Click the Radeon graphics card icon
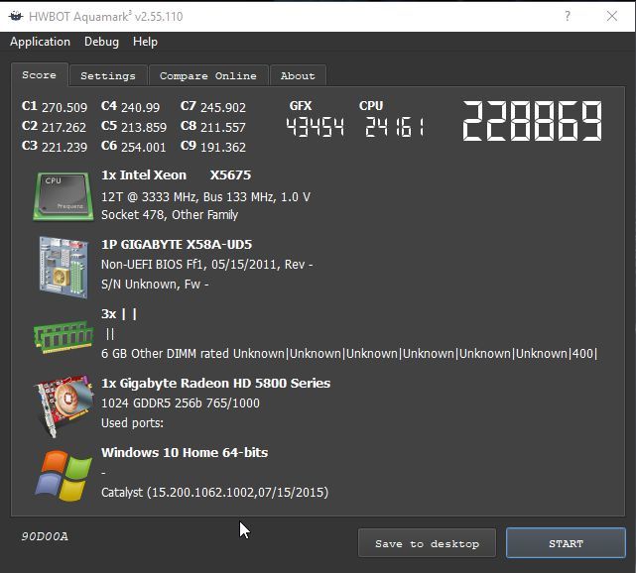 coord(64,406)
